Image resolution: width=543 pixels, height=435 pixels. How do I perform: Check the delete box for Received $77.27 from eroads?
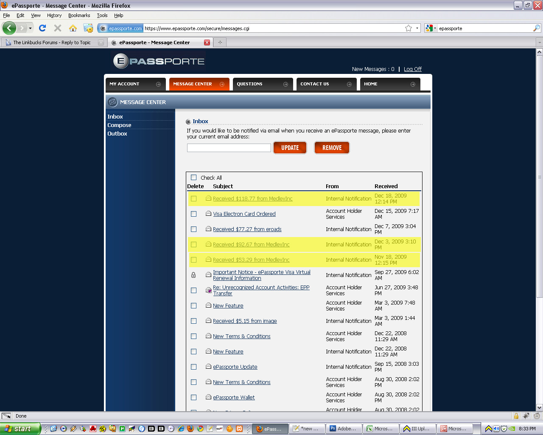[x=194, y=229]
